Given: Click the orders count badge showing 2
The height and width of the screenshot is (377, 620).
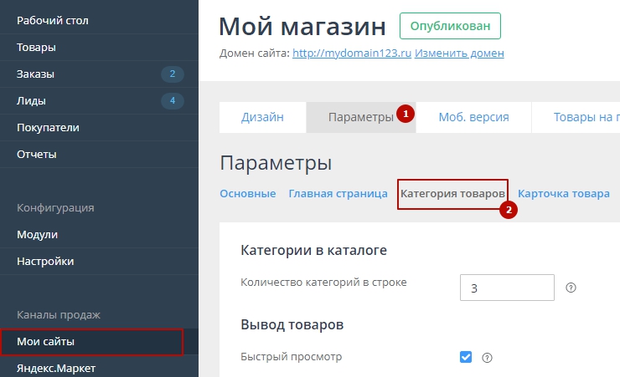Looking at the screenshot, I should click(172, 74).
